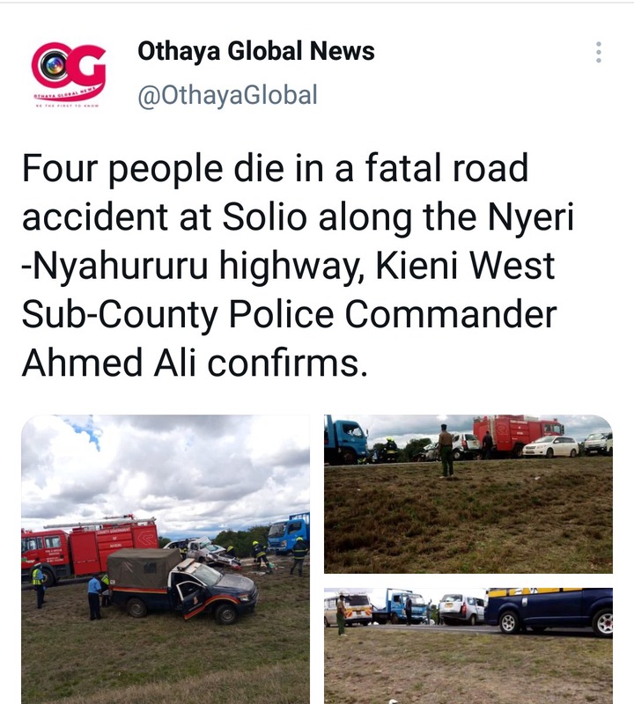View the bottom-right photo with the blue van

(x=468, y=646)
